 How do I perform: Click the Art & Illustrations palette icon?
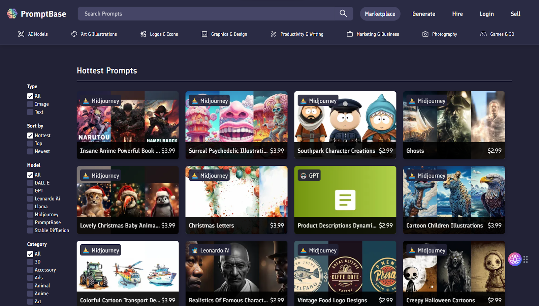(74, 34)
